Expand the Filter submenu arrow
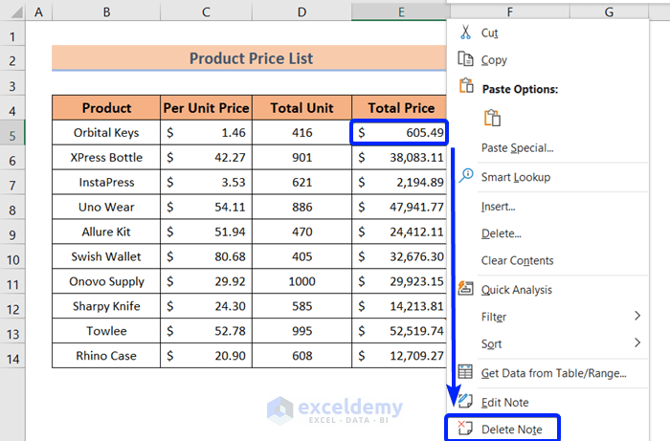The height and width of the screenshot is (441, 670). 637,317
